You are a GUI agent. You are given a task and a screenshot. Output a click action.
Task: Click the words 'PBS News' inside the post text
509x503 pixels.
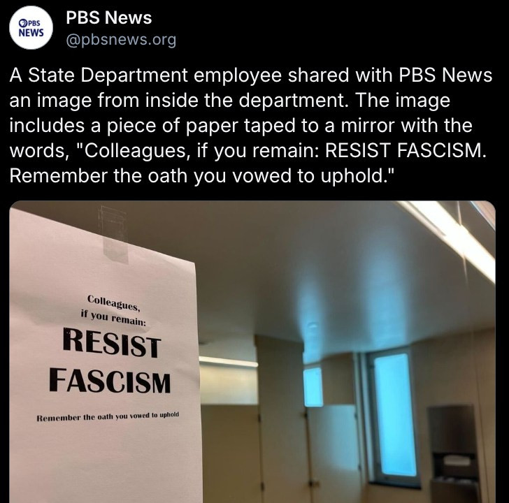(445, 75)
